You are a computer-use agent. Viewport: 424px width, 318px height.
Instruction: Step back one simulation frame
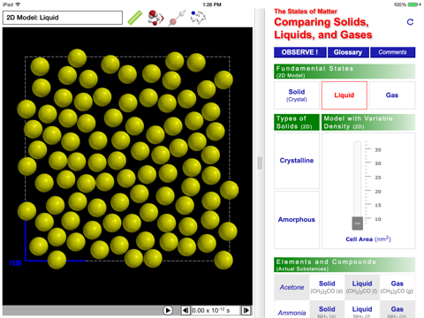[x=185, y=310]
